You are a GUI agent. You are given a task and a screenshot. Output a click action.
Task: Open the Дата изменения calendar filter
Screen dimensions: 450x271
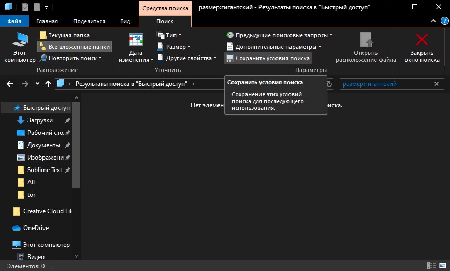136,47
